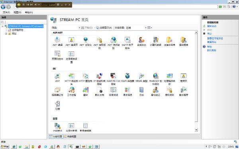Open the help dropdown arrow in the top-right toolbar
This screenshot has width=239, height=149.
coord(237,6)
